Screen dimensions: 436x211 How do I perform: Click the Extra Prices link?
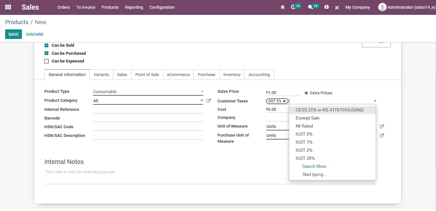[x=321, y=93]
